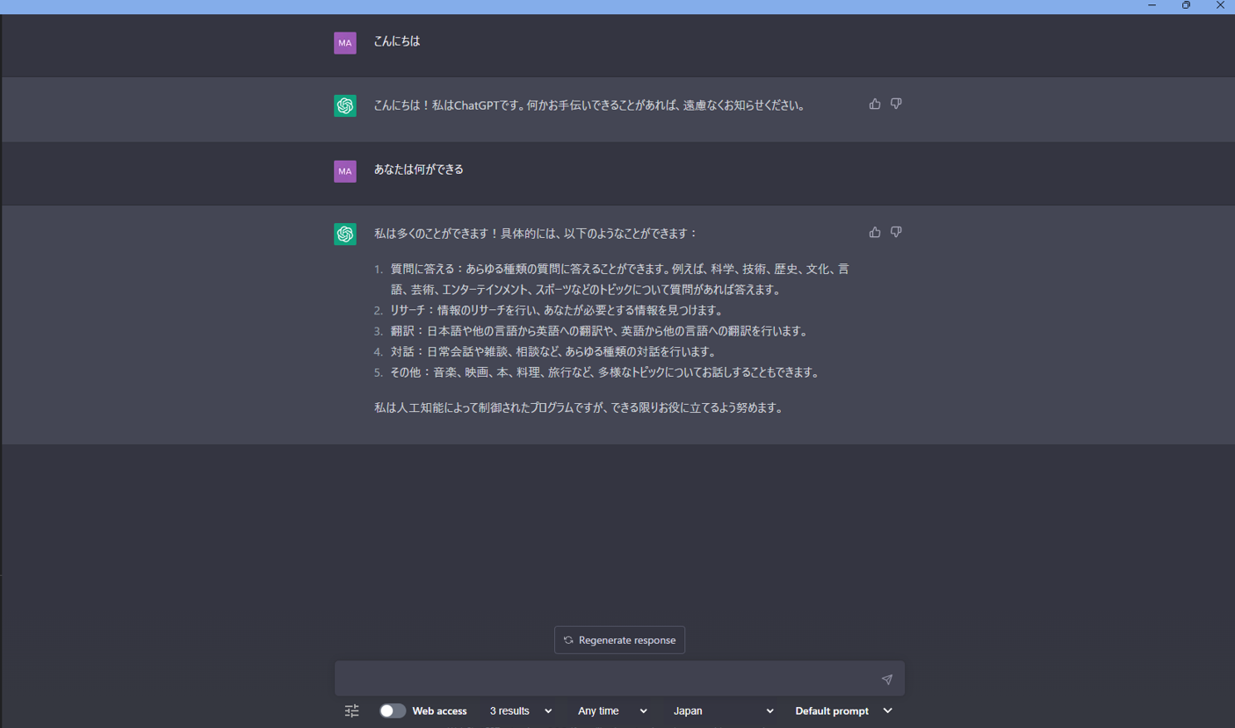The height and width of the screenshot is (728, 1235).
Task: Dislike the ChatGPT greeting reply with thumbs down
Action: point(896,104)
